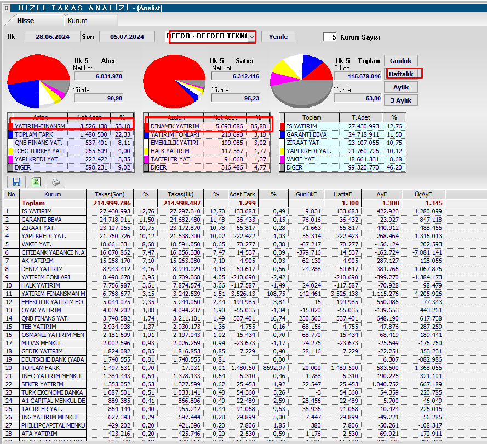Select the Haftalik period button

(400, 74)
